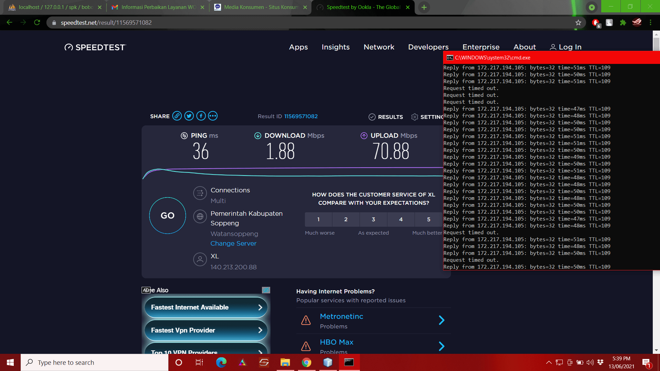The image size is (660, 371).
Task: Close the Media Konsumen tab
Action: 305,7
